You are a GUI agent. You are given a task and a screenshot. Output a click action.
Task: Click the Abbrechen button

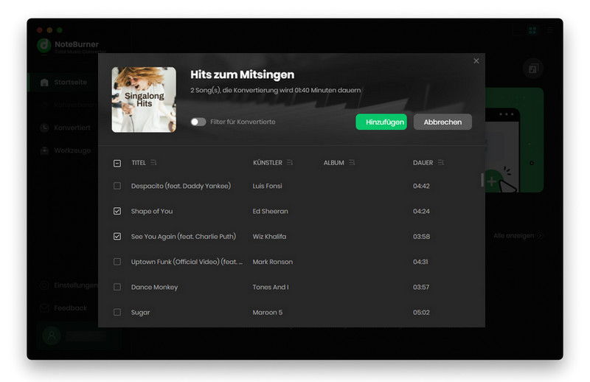(x=442, y=122)
